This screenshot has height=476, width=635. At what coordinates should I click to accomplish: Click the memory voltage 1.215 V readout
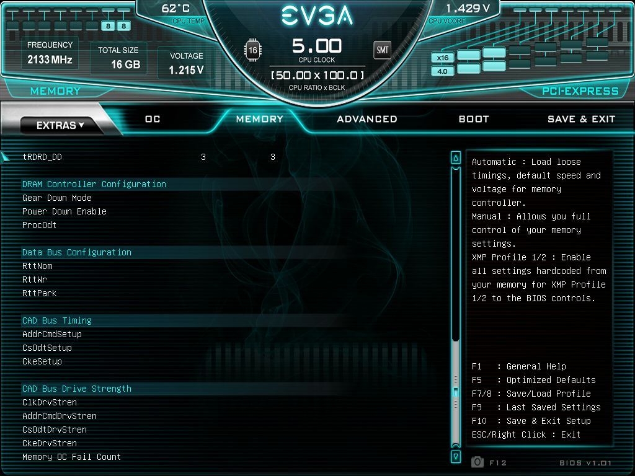(x=186, y=70)
